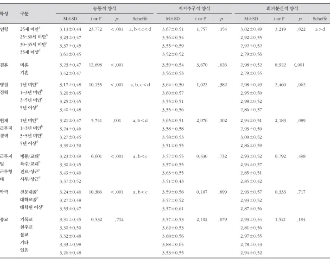
Task: Click the '능동적 양식' column group header
Action: pos(105,8)
